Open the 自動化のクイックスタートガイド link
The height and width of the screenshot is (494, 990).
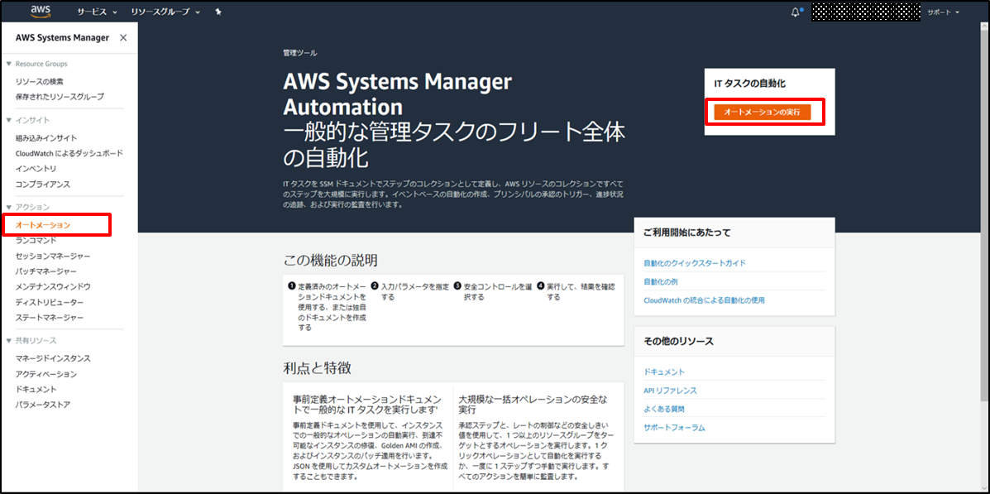click(x=695, y=263)
